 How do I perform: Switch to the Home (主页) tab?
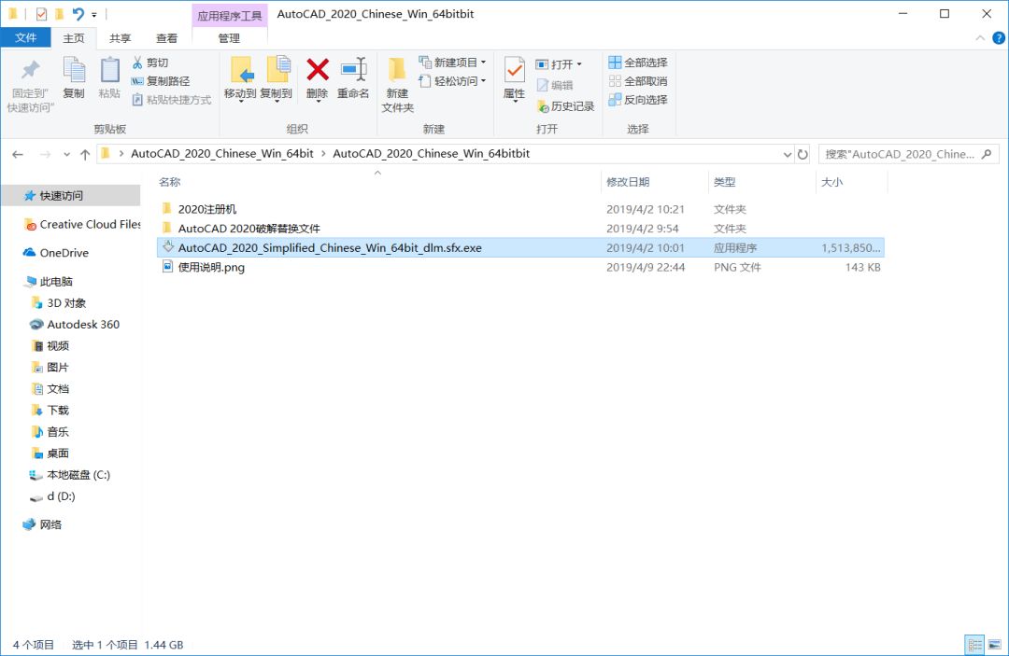point(74,38)
